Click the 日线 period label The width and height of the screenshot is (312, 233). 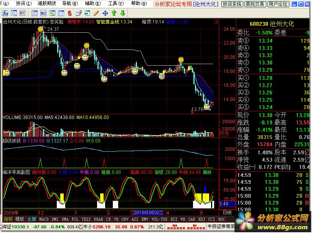(227, 213)
